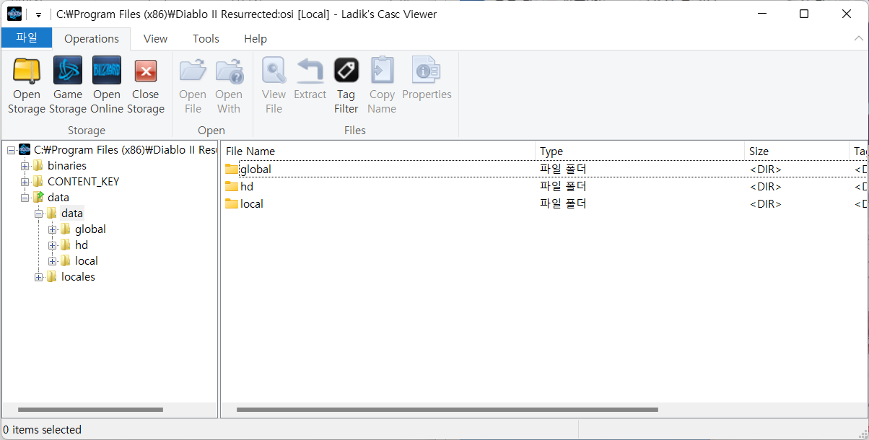Select CONTENT_KEY in the folder tree
Screen dimensions: 869x440
83,182
